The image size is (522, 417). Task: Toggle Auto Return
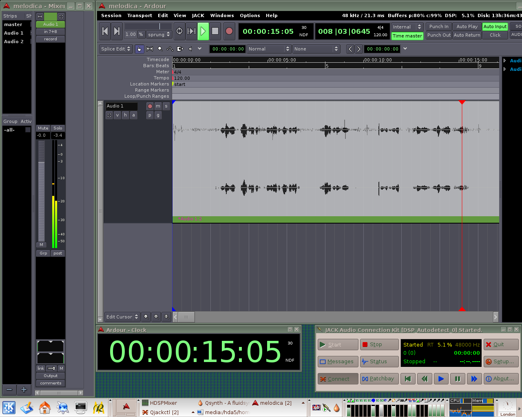pos(467,35)
